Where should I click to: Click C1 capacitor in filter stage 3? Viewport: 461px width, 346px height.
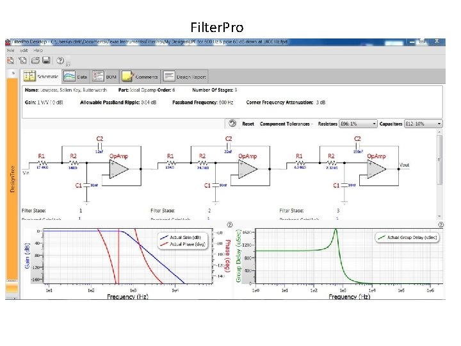coord(344,185)
